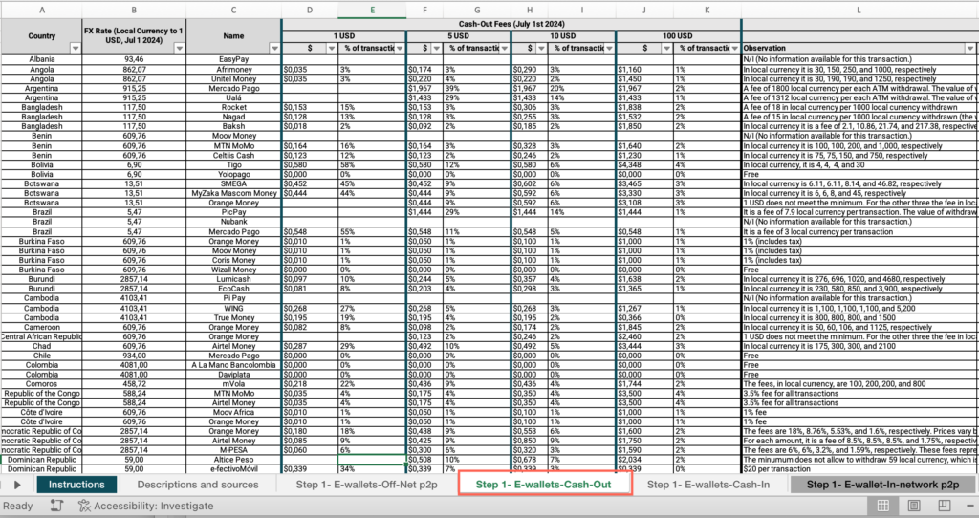
Task: Select the Celtiis Cash name cell
Action: click(233, 155)
